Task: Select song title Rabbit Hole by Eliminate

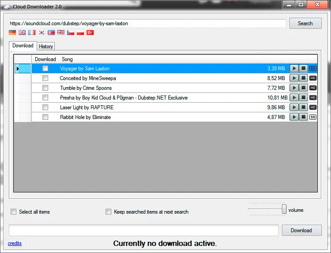Action: pyautogui.click(x=85, y=117)
